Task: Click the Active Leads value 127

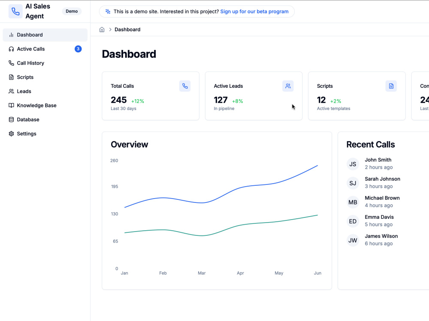Action: pyautogui.click(x=221, y=100)
